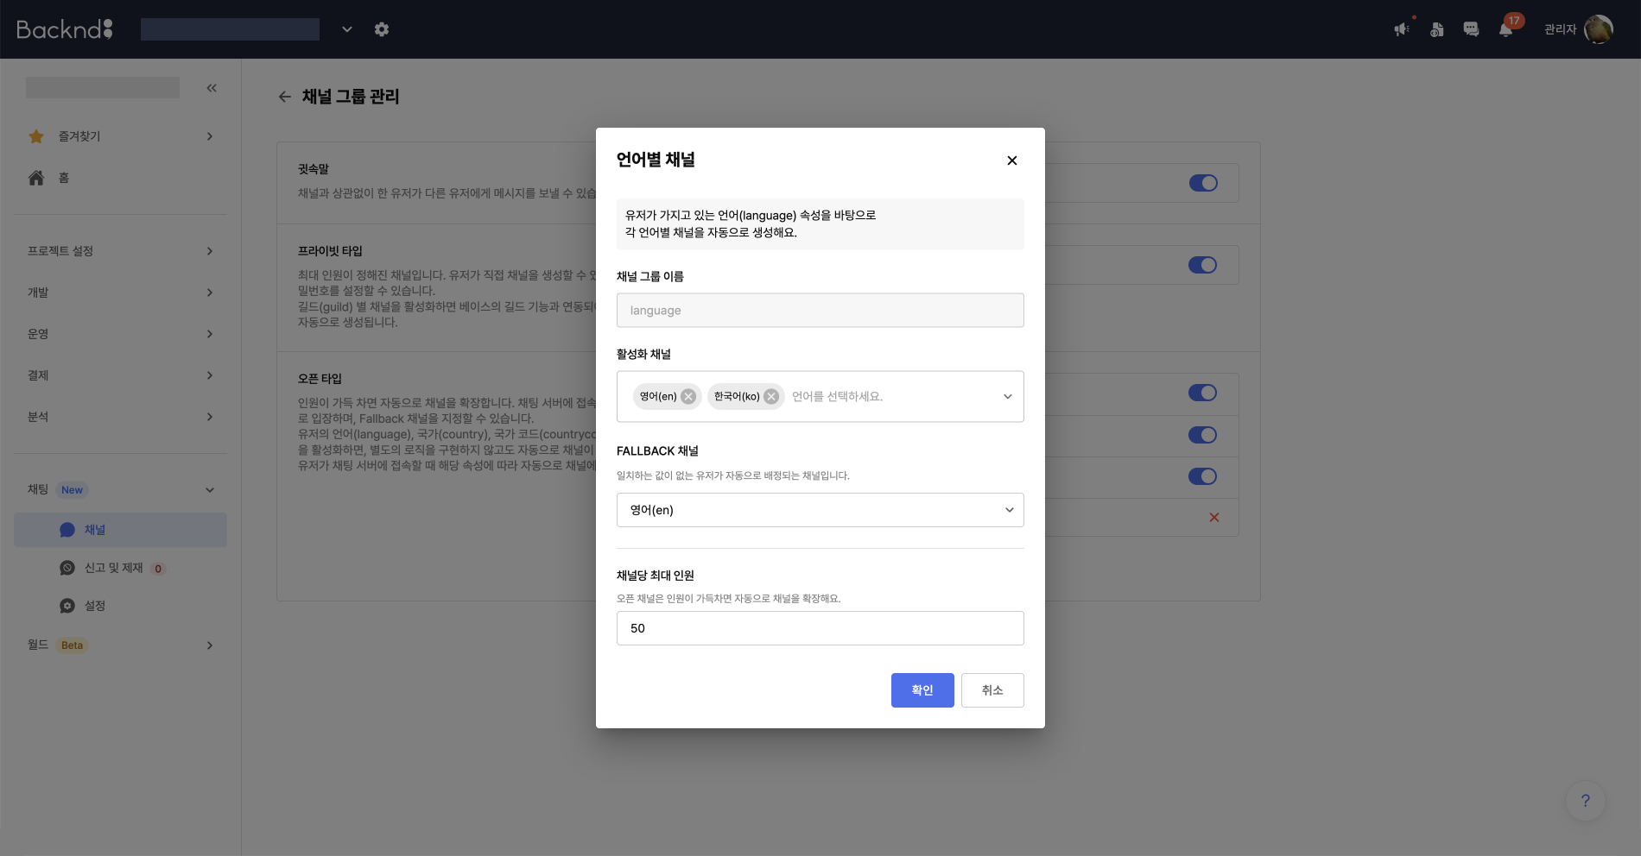Screen dimensions: 1641x856
Task: Collapse the 채팅 menu
Action: click(210, 490)
